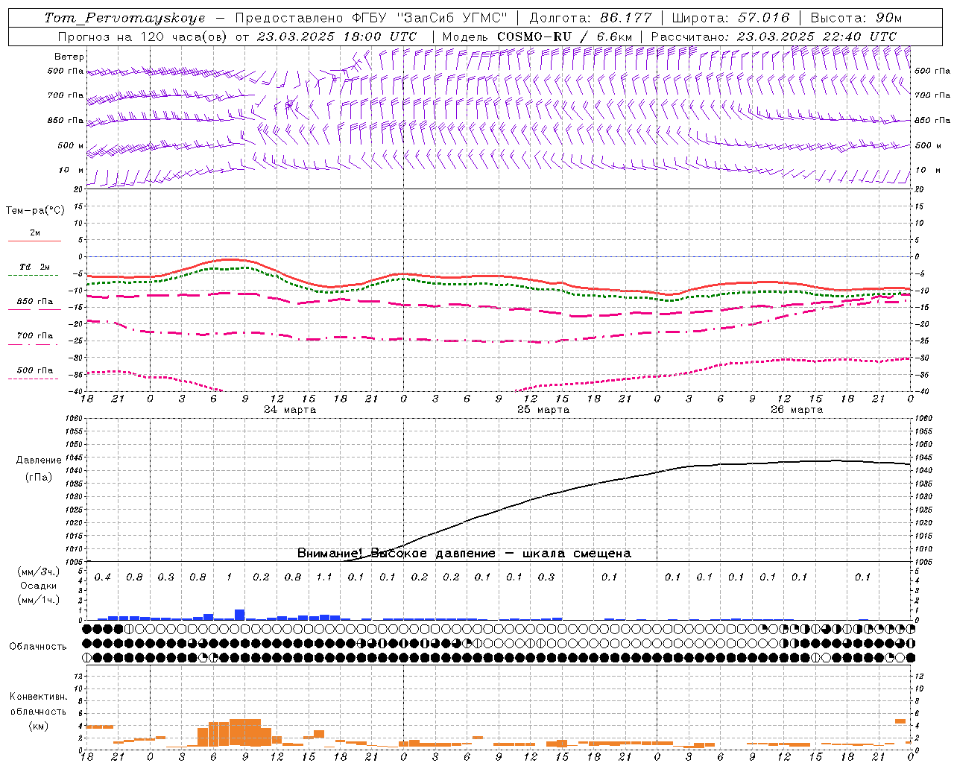Click the red 2м temperature legend line
Screen dimensions: 954x763
pos(34,241)
